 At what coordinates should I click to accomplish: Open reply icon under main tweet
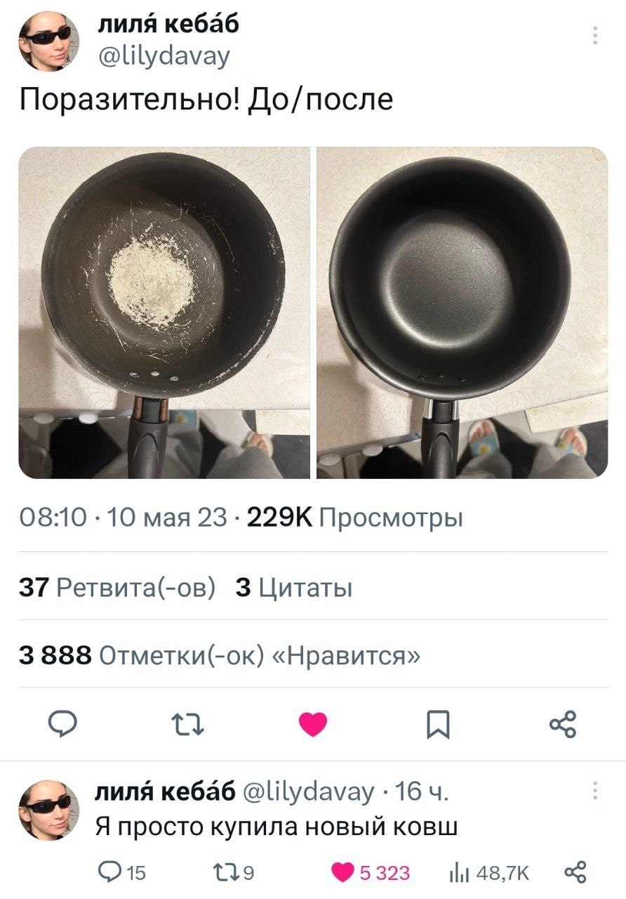[x=65, y=724]
